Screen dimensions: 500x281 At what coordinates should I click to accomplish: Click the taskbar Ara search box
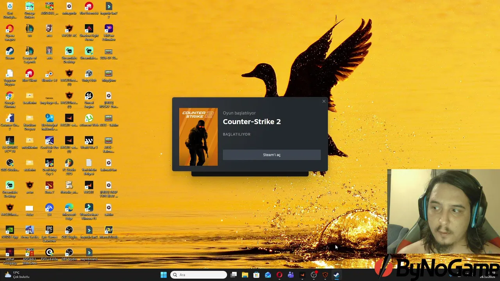199,275
